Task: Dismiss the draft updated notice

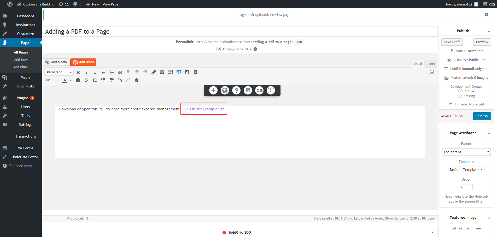Action: click(x=487, y=15)
